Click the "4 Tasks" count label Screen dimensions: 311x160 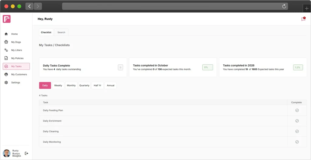(x=43, y=96)
